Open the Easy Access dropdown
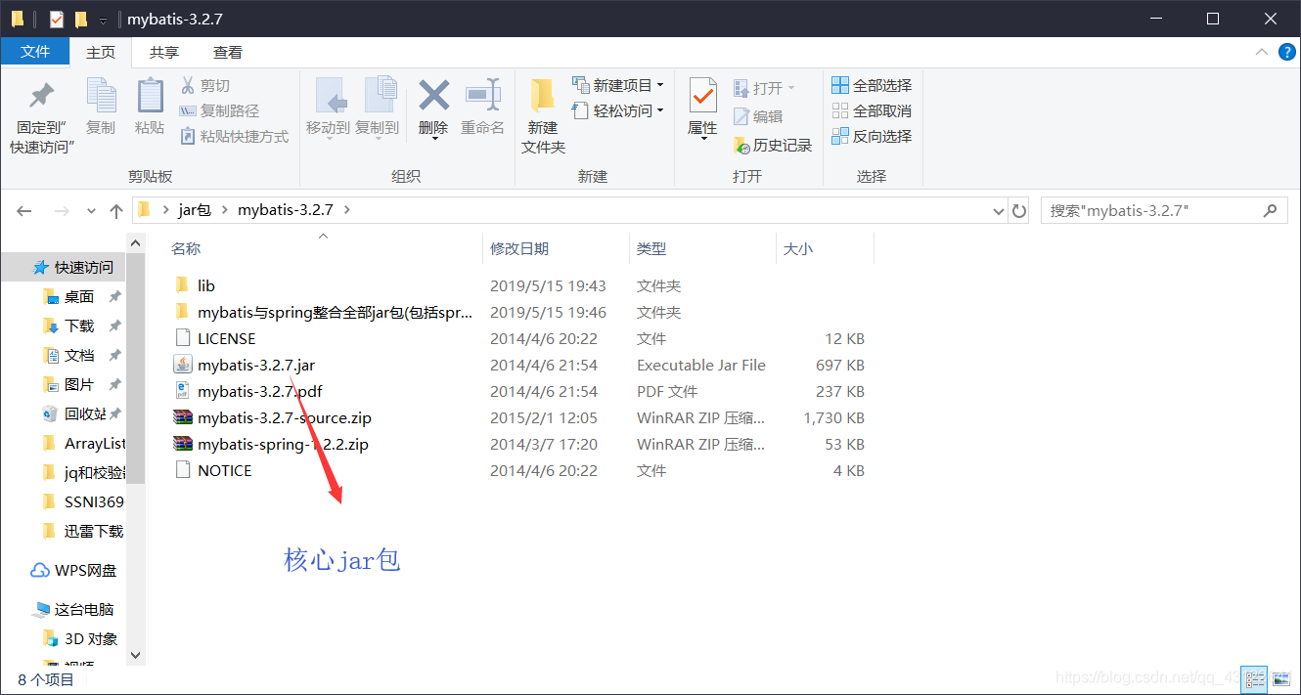Viewport: 1301px width, 695px height. [x=618, y=110]
